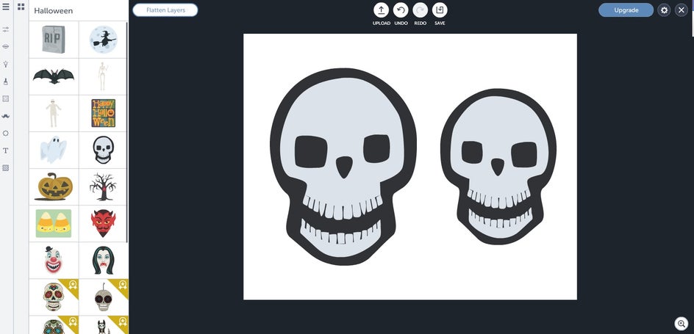Add the mummy sticker

pos(54,113)
